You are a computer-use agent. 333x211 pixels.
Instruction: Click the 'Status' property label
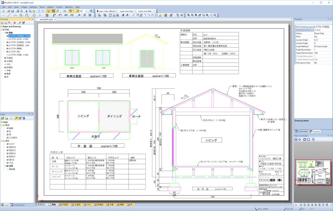point(299,33)
